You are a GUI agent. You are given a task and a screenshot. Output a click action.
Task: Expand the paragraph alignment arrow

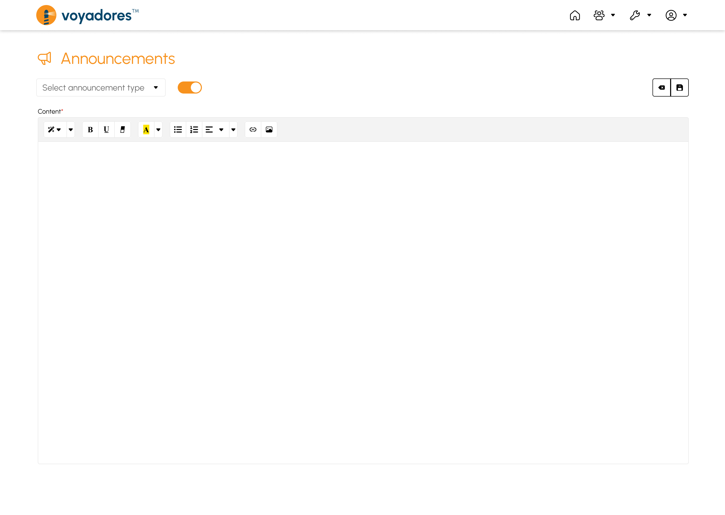[x=221, y=130]
